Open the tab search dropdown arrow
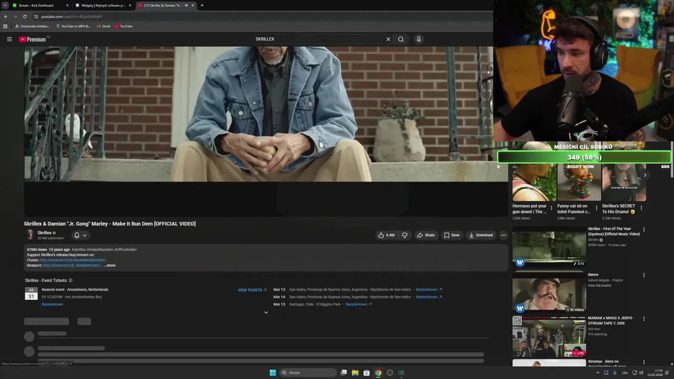 [5, 5]
